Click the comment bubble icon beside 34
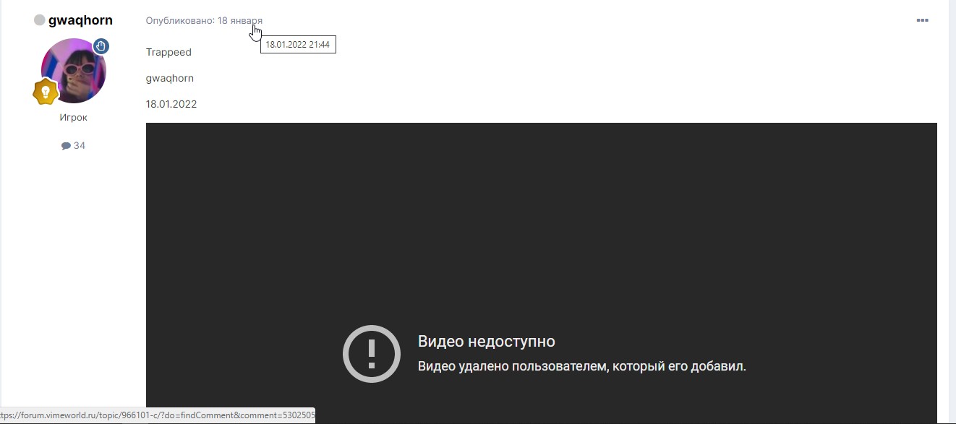 (65, 145)
